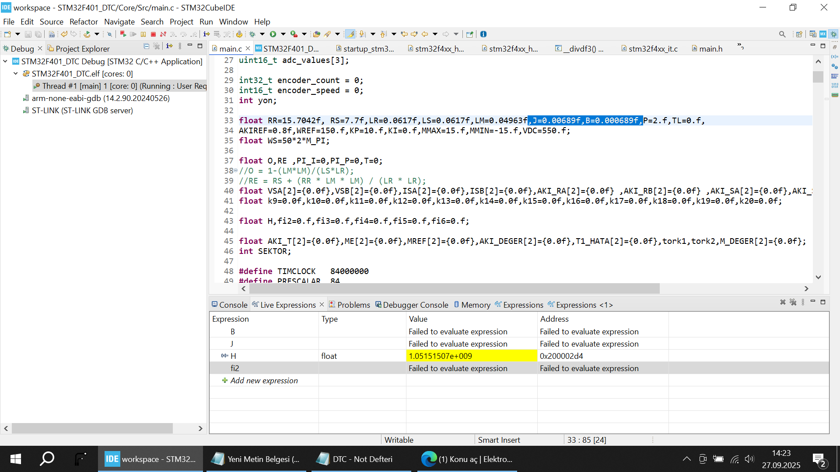Click the blue Information Center icon
Image resolution: width=840 pixels, height=472 pixels.
[483, 34]
